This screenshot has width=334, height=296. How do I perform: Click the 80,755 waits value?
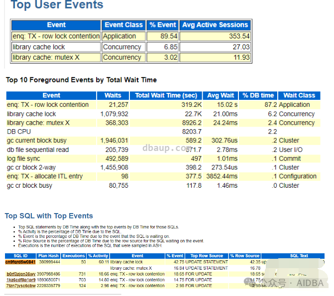point(118,186)
